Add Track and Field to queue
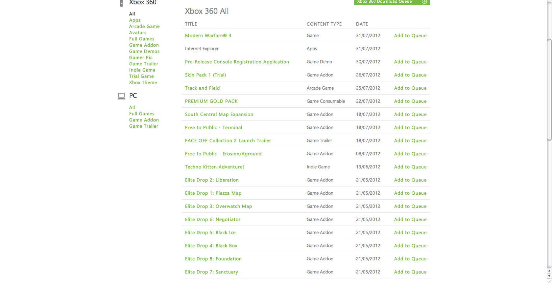This screenshot has height=283, width=552. 410,88
